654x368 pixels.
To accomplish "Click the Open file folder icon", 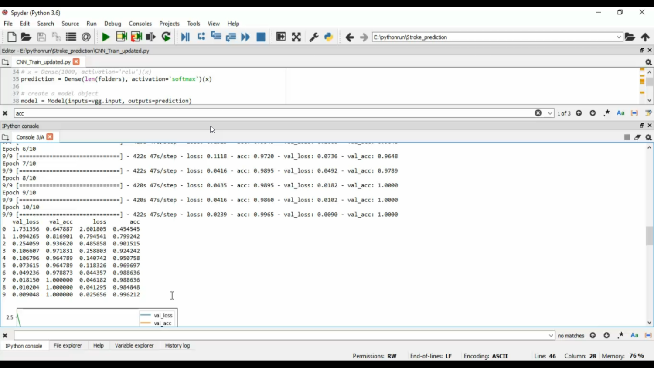I will [26, 37].
